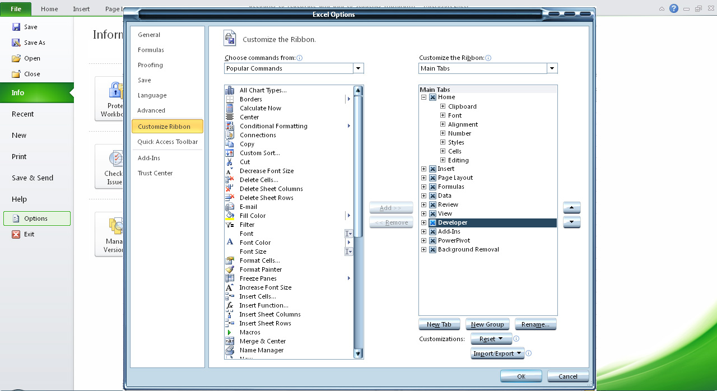Select the Insert Function fx icon
Screen dimensions: 717x391
tap(230, 305)
